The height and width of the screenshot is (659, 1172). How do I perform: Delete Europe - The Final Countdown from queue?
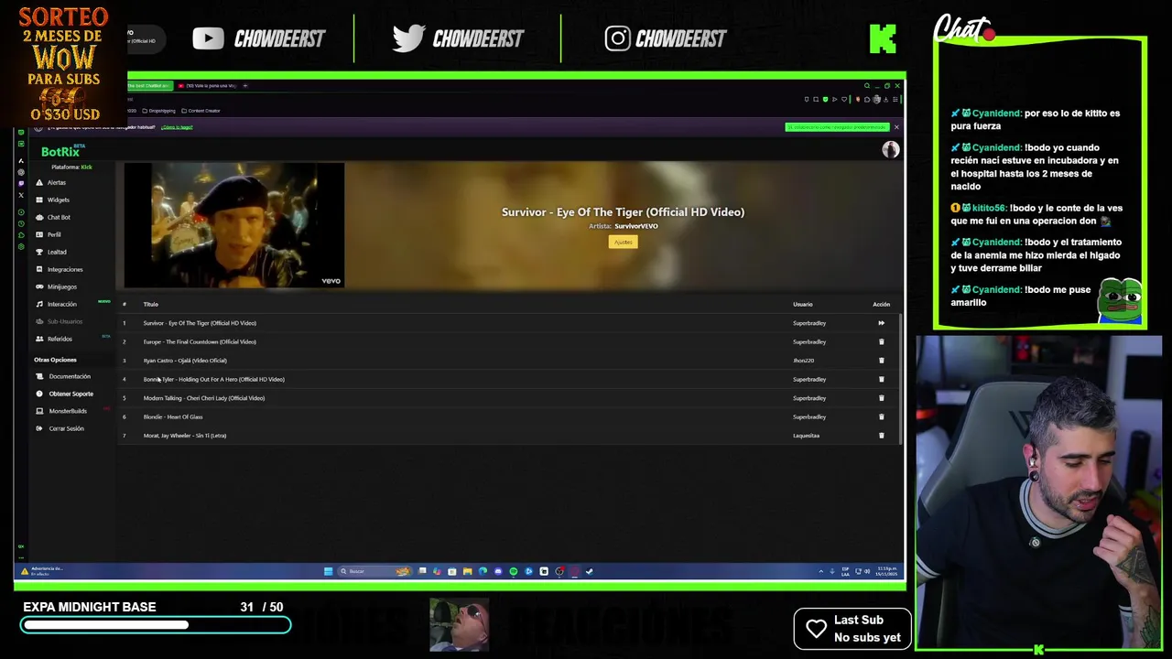coord(881,341)
